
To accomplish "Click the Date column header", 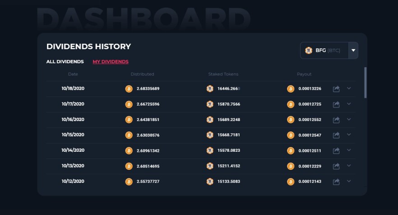I will (x=73, y=74).
